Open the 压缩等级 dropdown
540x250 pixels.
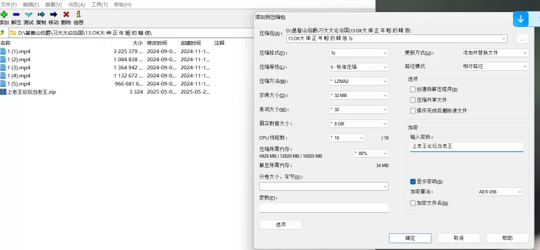[358, 67]
